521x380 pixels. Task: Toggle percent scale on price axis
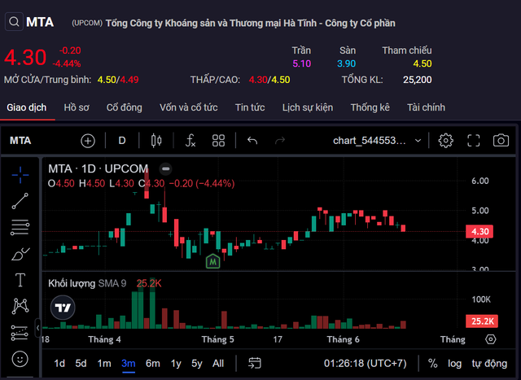(432, 363)
